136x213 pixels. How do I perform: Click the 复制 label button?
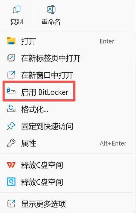click(17, 22)
